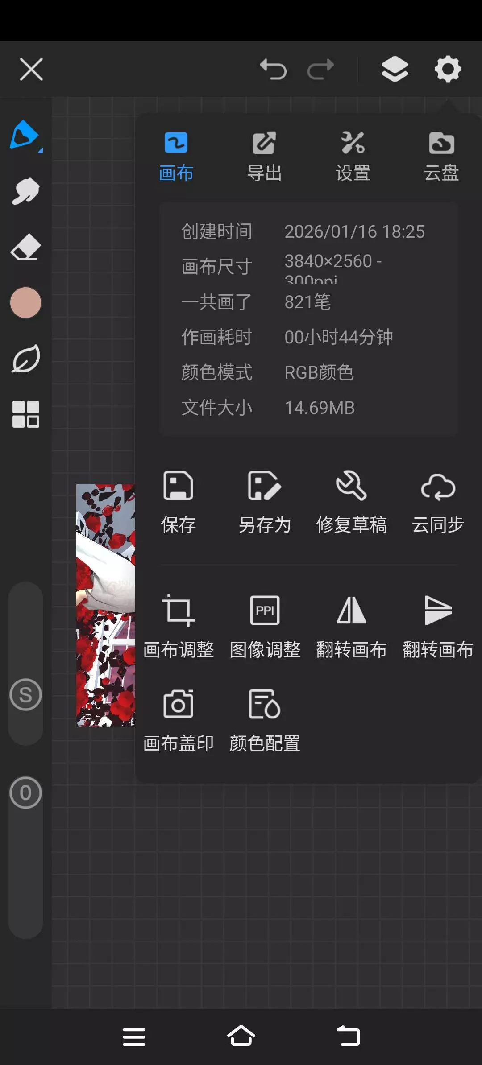Tap the 修复草稿 wrench icon

click(351, 502)
